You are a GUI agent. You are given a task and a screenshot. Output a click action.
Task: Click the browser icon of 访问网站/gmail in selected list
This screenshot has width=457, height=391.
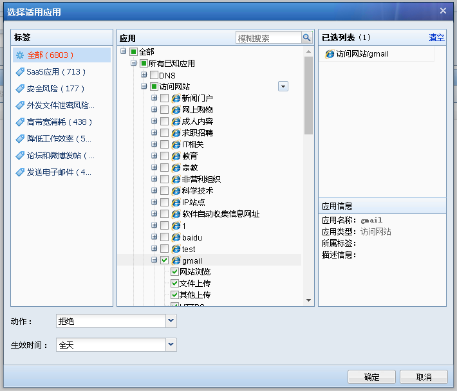(x=330, y=55)
